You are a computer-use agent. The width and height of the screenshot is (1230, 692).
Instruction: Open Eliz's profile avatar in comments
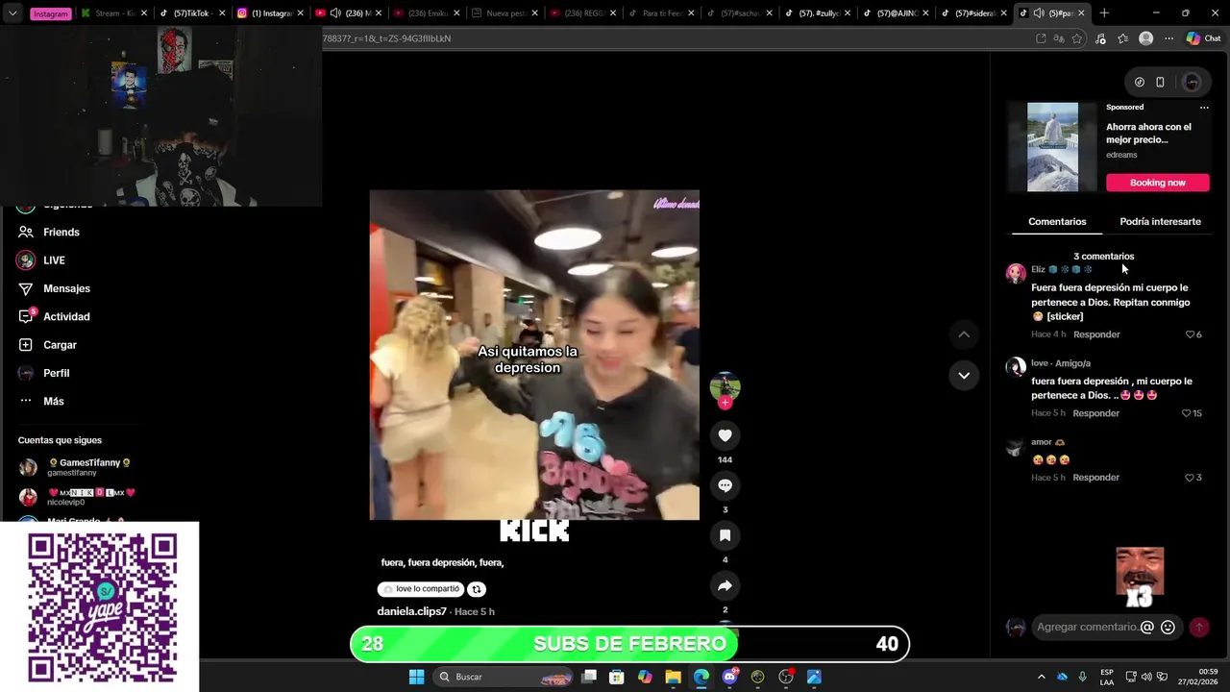click(x=1015, y=274)
